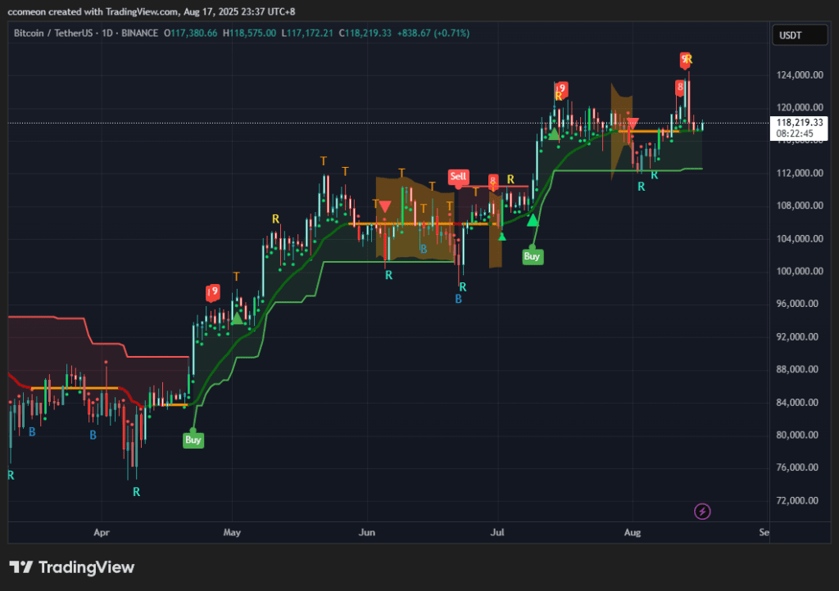Click the red 9 badge near May
Viewport: 839px width, 591px height.
213,291
